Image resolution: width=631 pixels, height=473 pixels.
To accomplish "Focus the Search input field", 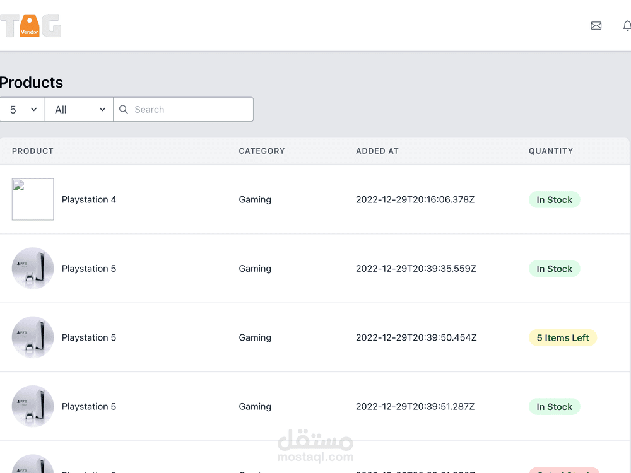I will pos(184,109).
